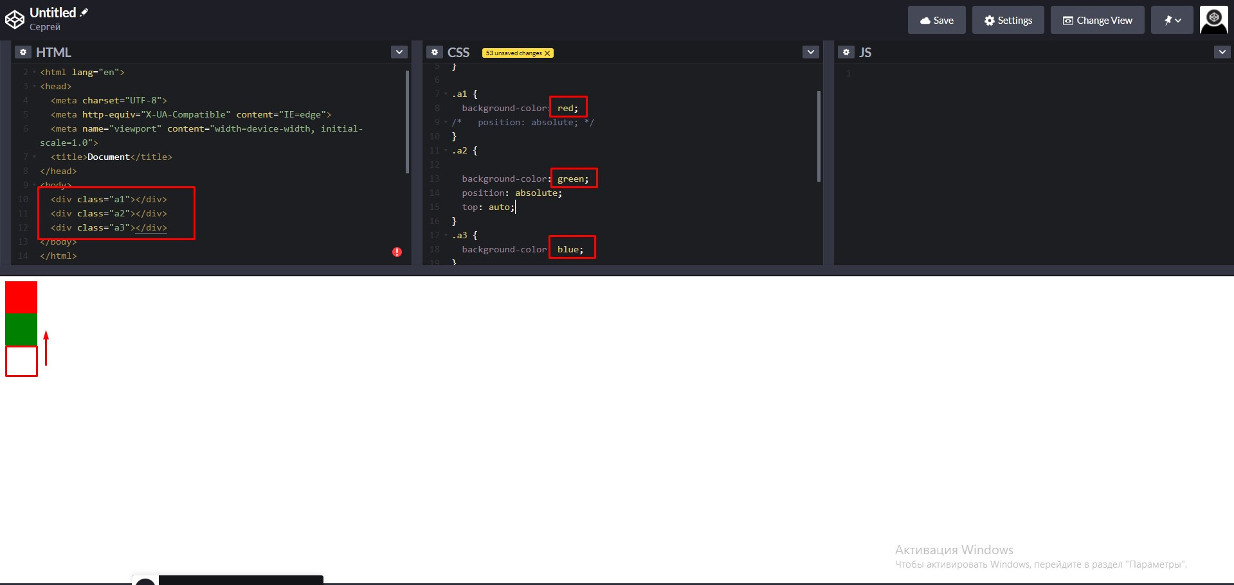Click the 'top: auto;' line in CSS
The image size is (1234, 585).
coord(488,207)
